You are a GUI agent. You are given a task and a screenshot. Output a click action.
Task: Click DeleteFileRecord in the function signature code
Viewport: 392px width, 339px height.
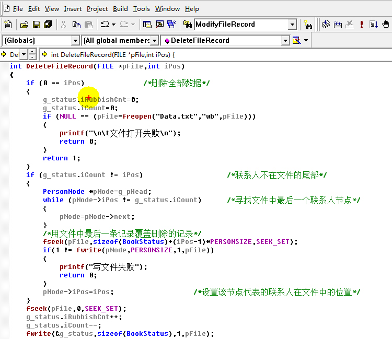(x=60, y=66)
